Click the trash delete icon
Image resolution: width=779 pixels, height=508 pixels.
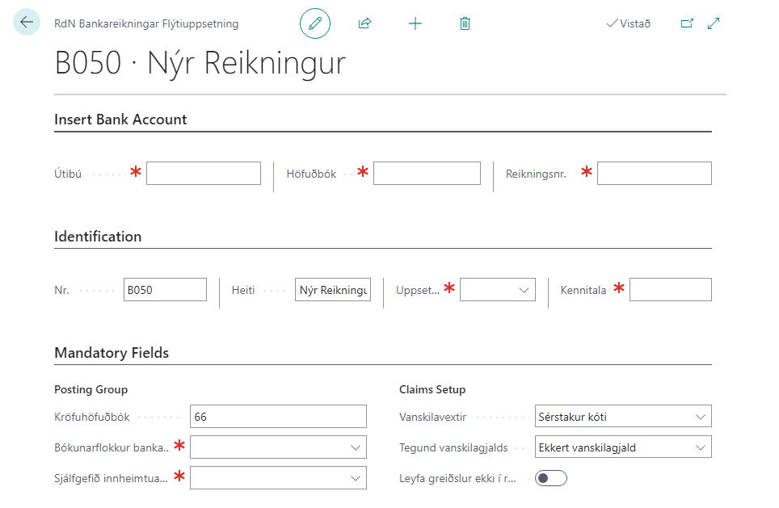465,23
